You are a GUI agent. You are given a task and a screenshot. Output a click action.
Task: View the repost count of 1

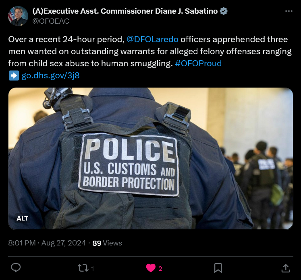[93, 268]
